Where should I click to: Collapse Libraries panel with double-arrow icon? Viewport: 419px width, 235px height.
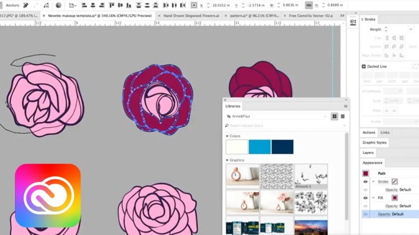pos(346,100)
